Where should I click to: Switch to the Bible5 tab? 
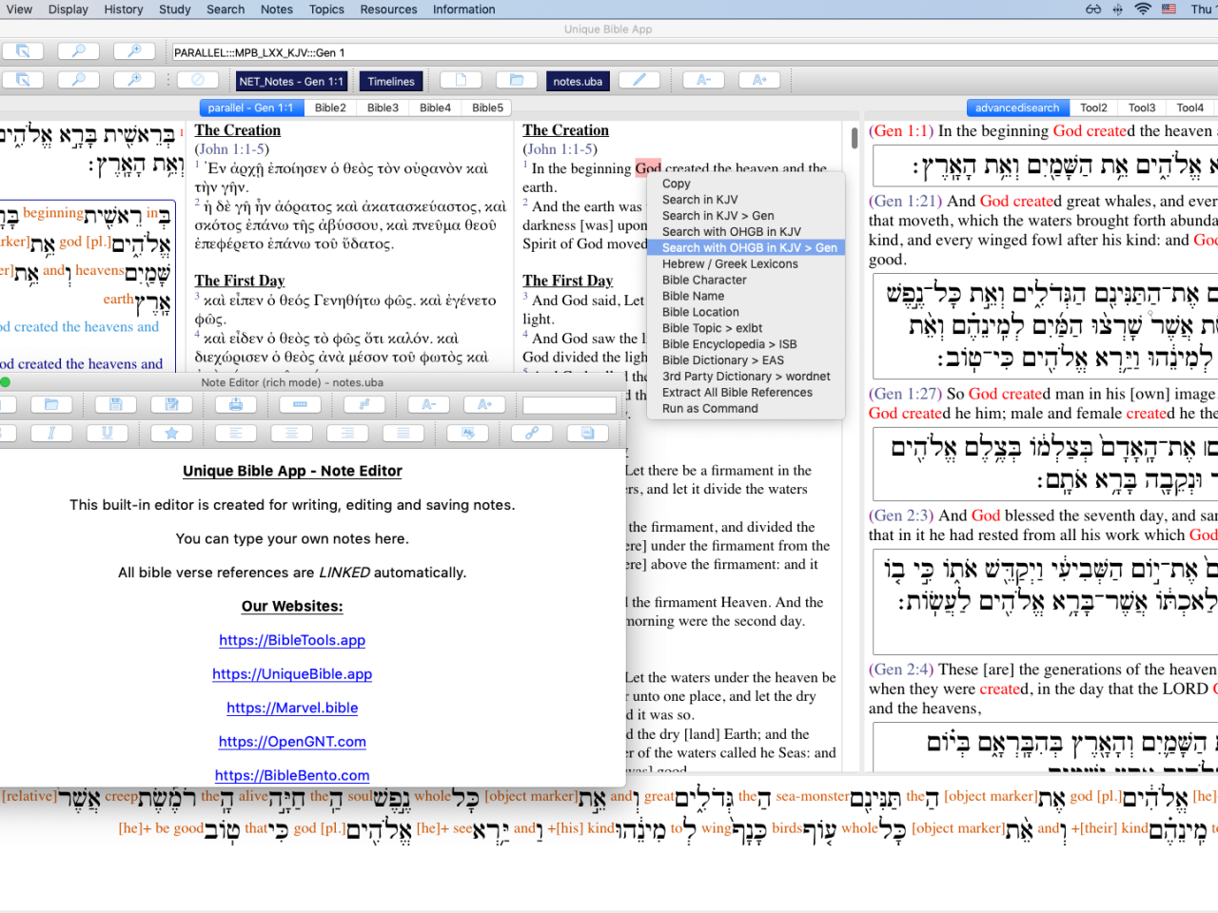click(487, 107)
